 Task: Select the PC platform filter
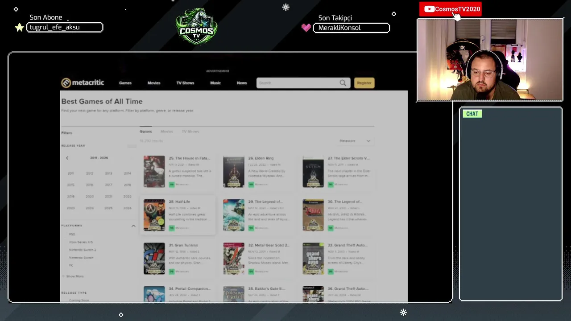[71, 265]
